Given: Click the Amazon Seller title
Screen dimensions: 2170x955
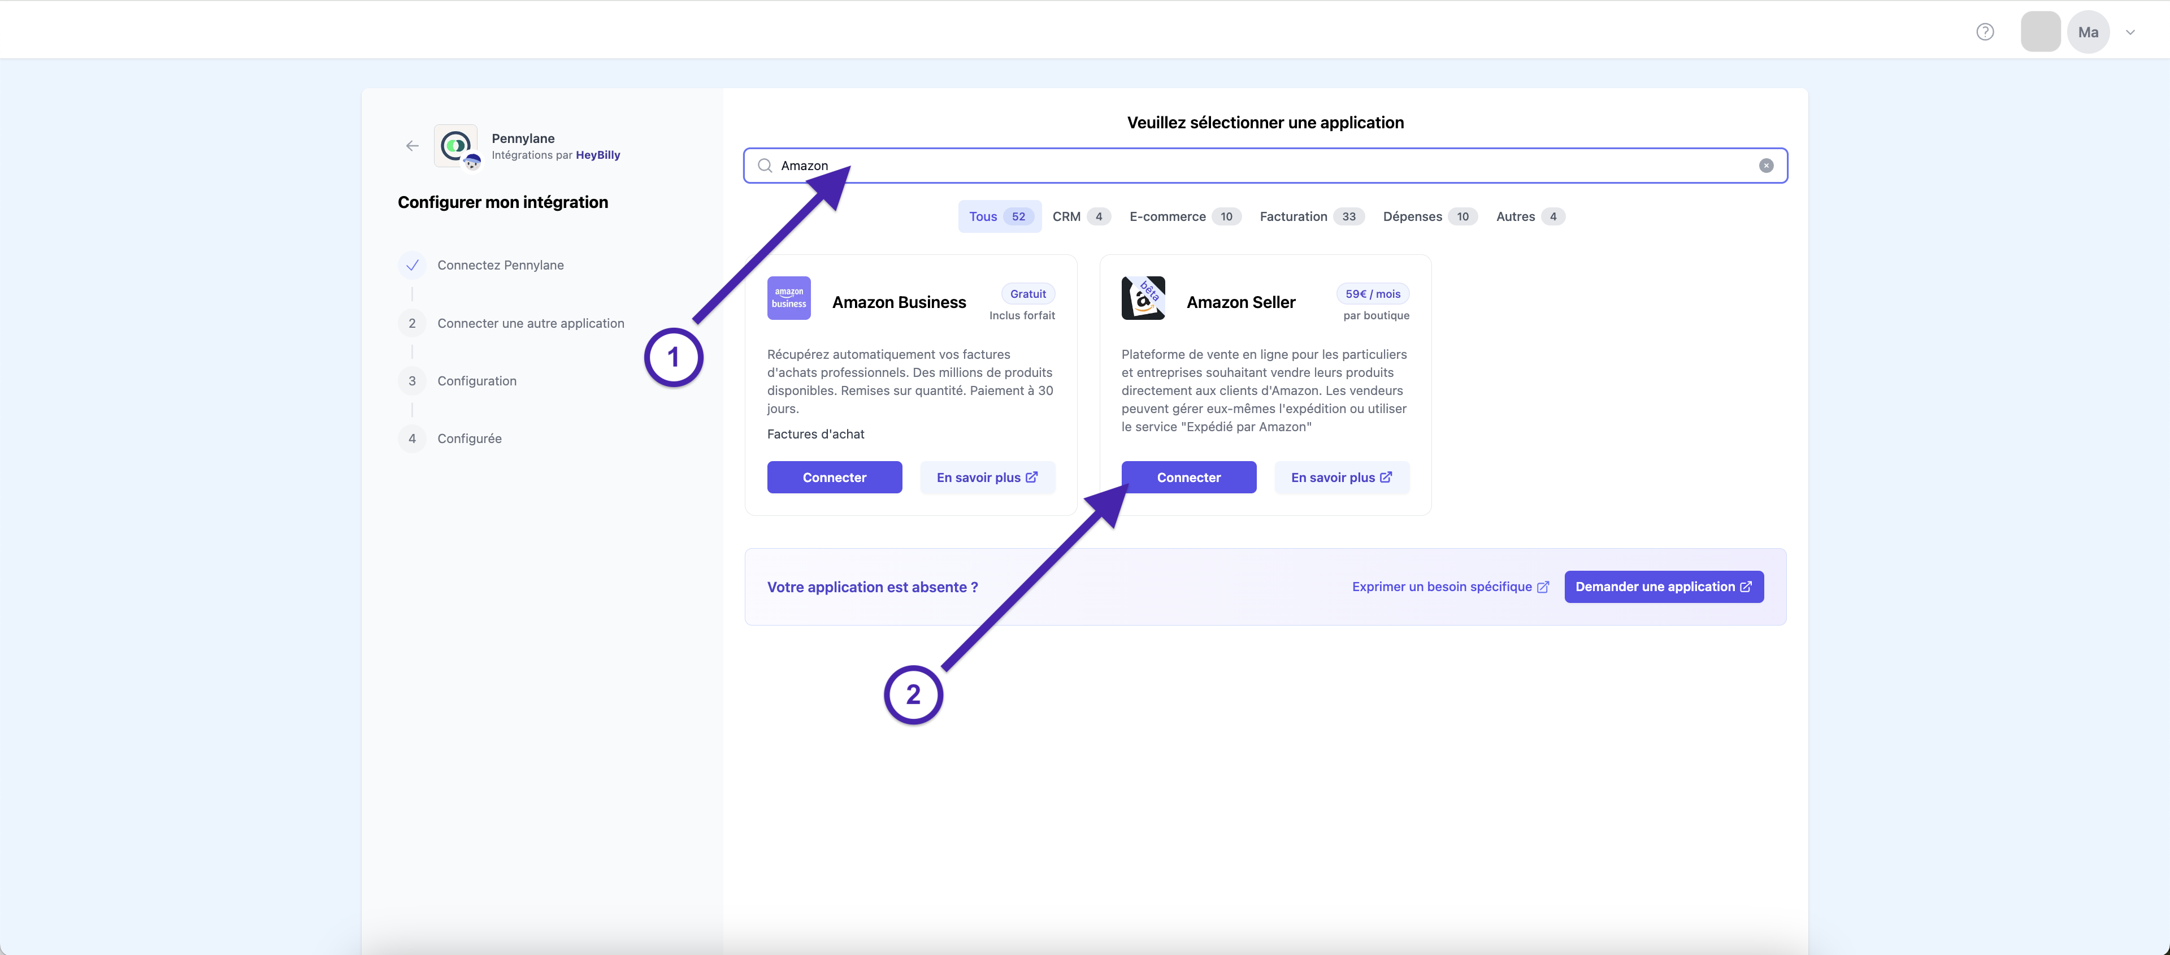Looking at the screenshot, I should pos(1241,302).
